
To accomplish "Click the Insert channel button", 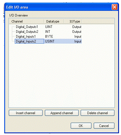I will (26, 113).
